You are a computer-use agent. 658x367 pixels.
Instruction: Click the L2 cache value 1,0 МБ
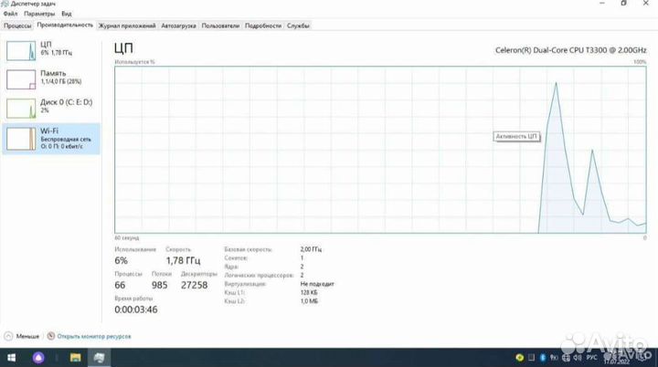(309, 301)
